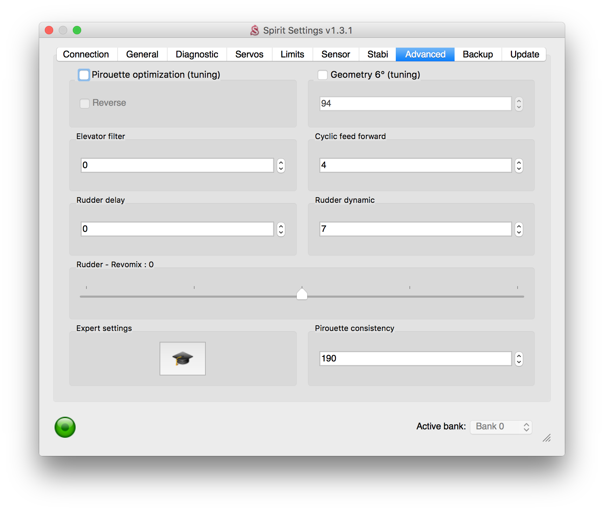The width and height of the screenshot is (604, 512).
Task: Open the Diagnostic tab
Action: (x=197, y=54)
